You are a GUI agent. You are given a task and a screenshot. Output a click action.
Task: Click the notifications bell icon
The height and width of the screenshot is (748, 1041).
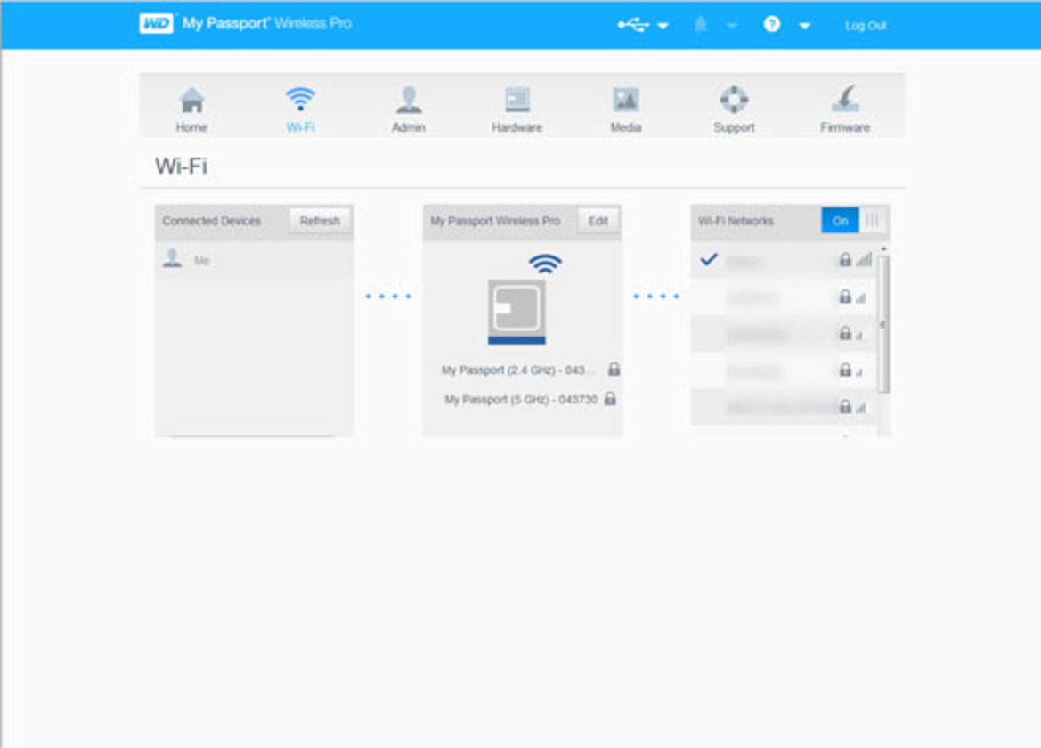701,25
